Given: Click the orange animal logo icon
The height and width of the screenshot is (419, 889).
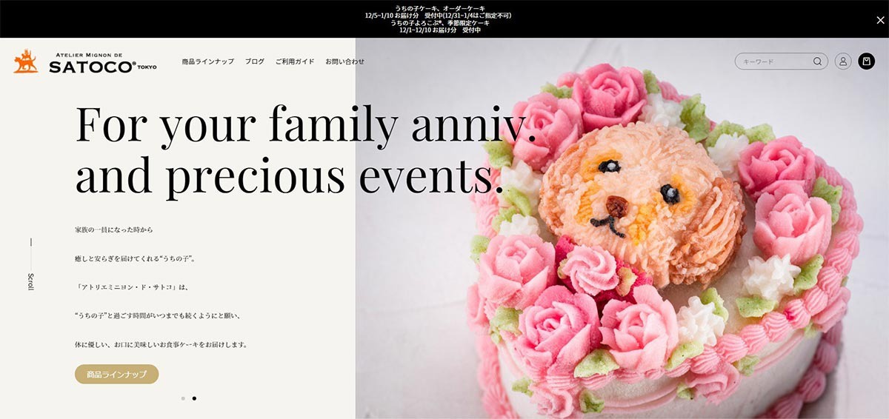Looking at the screenshot, I should (25, 61).
